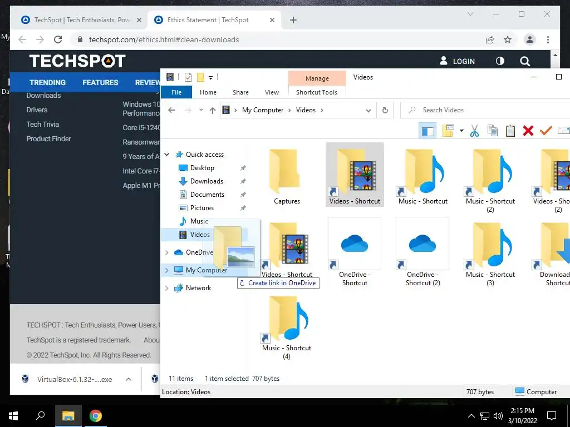This screenshot has height=427, width=570.
Task: Select Downloads in Quick access
Action: (x=207, y=181)
